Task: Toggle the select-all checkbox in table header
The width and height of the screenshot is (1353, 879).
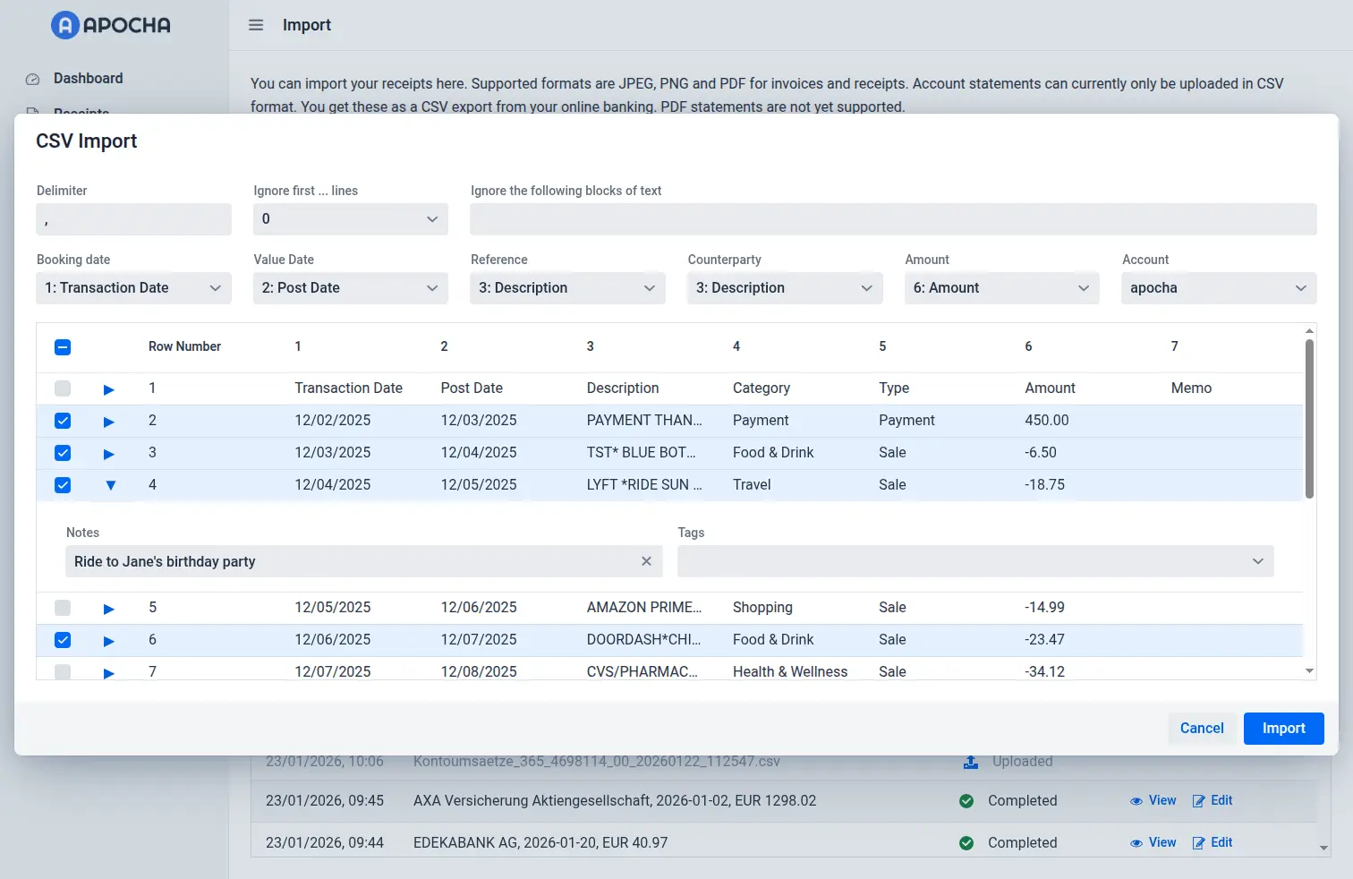Action: click(62, 346)
